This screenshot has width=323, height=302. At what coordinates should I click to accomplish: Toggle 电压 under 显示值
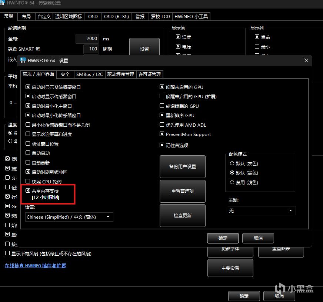click(178, 46)
